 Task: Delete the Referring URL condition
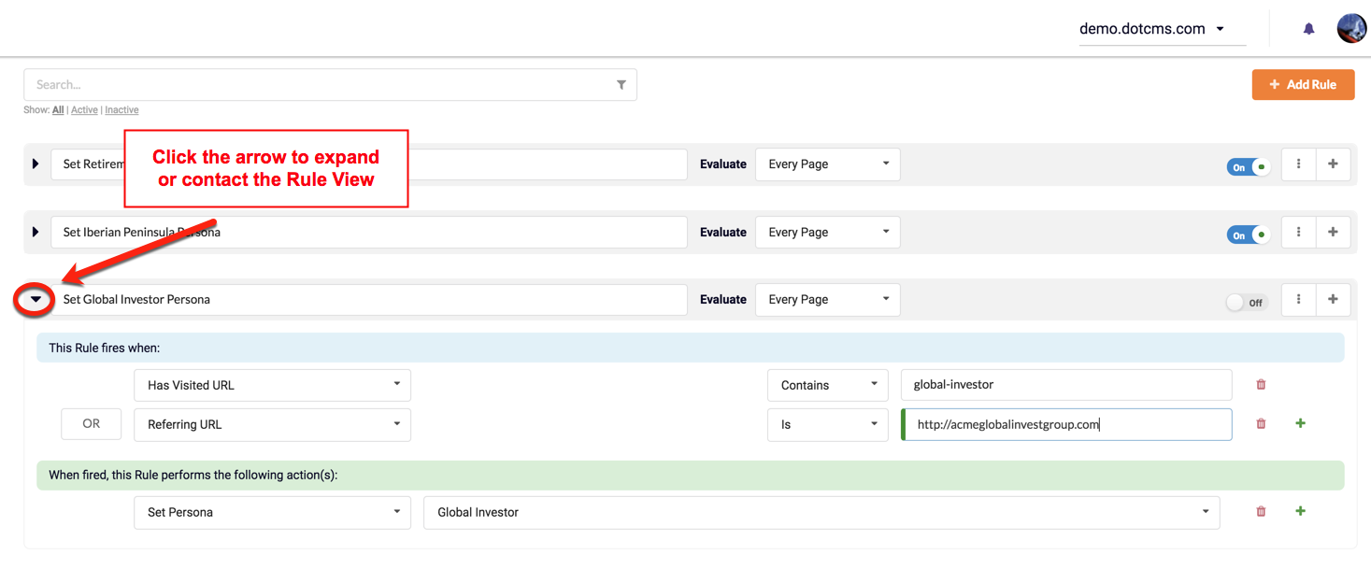point(1261,424)
